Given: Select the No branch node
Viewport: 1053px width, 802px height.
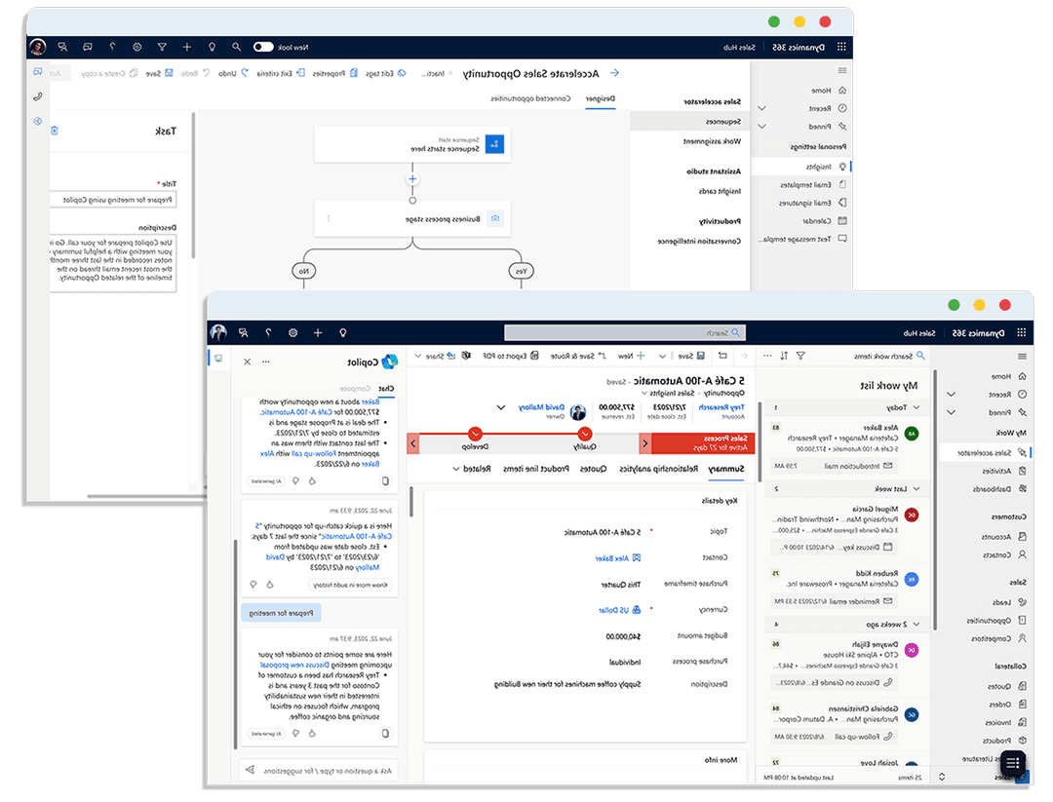Looking at the screenshot, I should point(305,271).
